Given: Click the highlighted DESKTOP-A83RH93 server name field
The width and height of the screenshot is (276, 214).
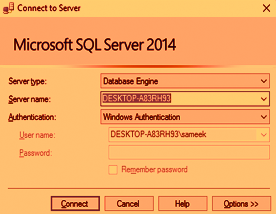Looking at the screenshot, I should [137, 99].
